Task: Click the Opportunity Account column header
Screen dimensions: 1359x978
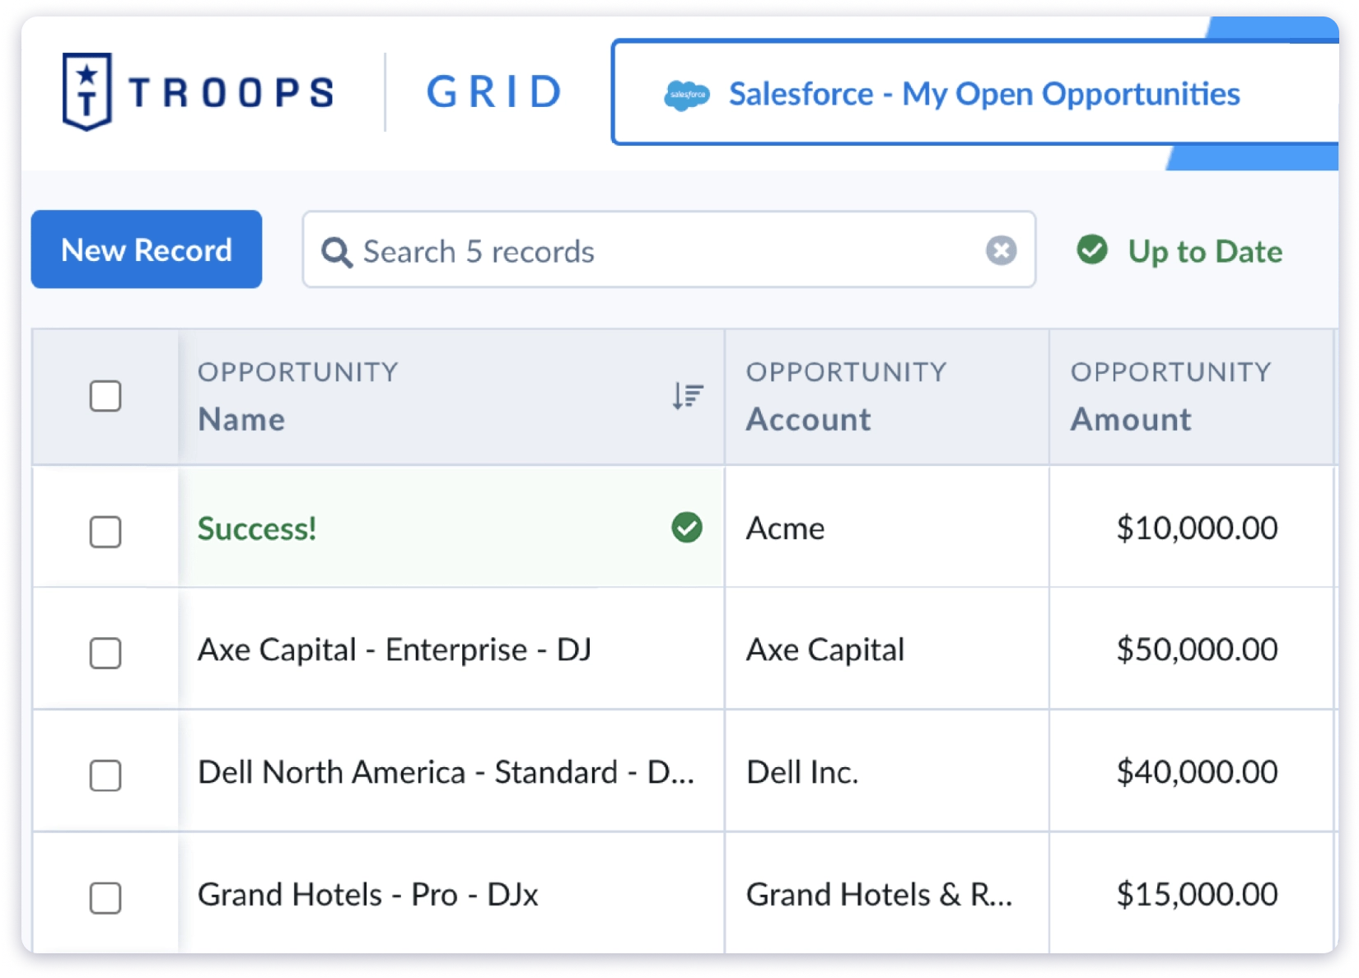Action: point(887,397)
